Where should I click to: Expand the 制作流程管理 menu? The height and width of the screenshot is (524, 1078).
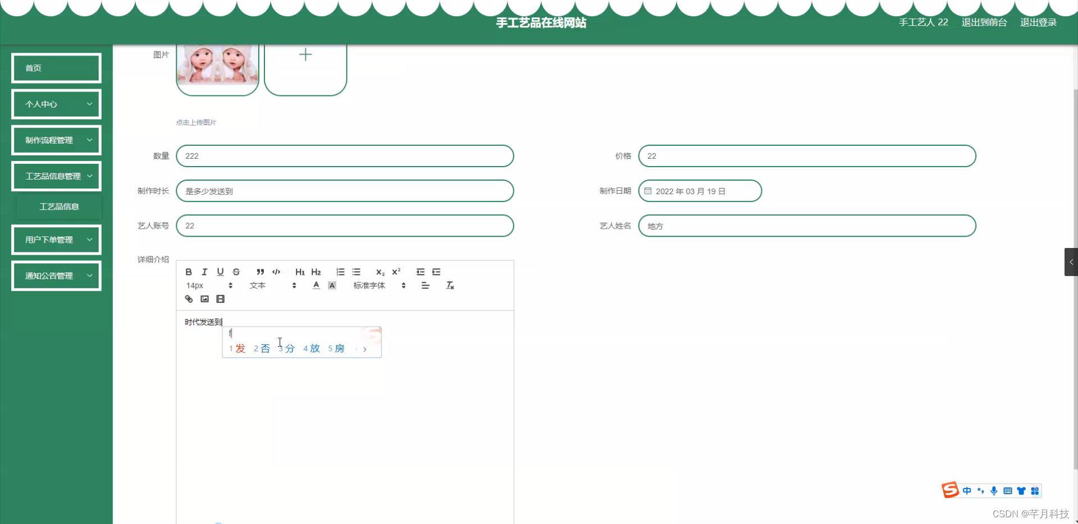[x=56, y=140]
